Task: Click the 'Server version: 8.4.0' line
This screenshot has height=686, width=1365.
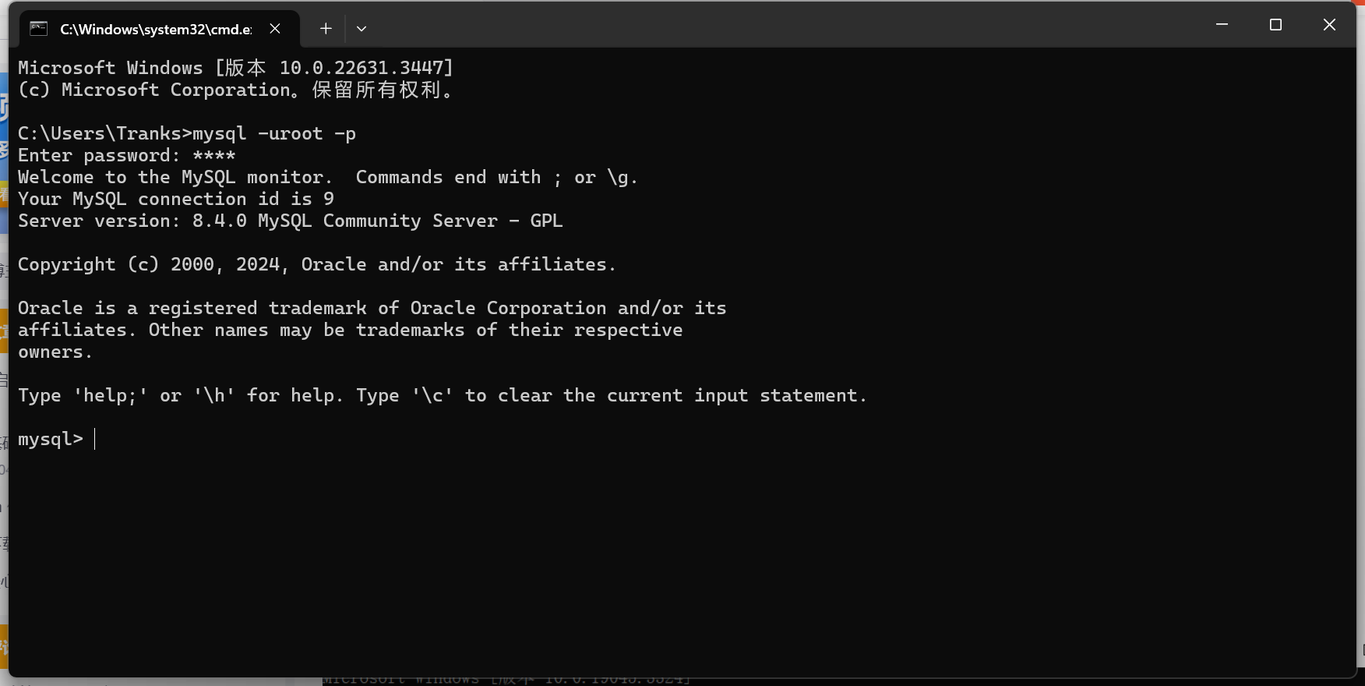Action: coord(290,221)
